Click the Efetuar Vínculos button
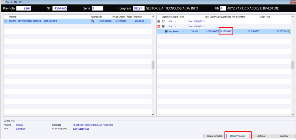296x140 pixels. coord(238,136)
